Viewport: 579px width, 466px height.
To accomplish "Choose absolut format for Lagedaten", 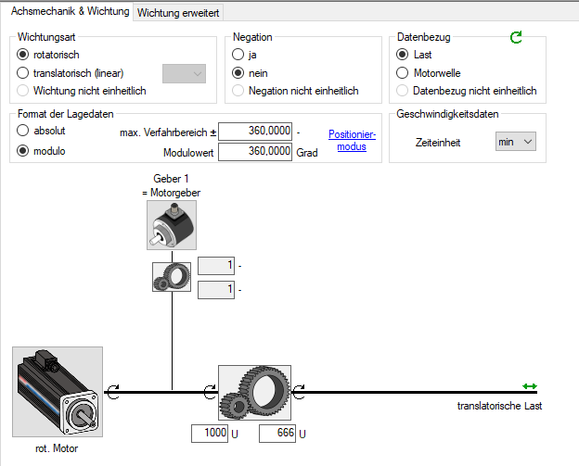I will tap(23, 131).
